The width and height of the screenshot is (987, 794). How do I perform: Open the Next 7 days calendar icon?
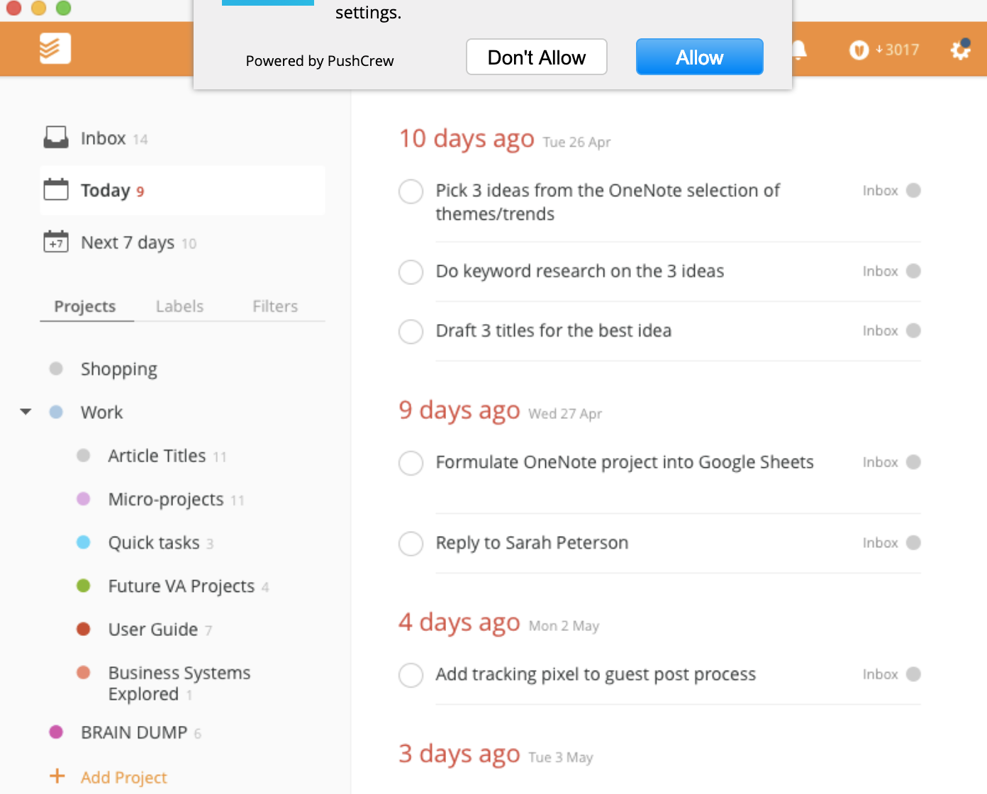56,242
